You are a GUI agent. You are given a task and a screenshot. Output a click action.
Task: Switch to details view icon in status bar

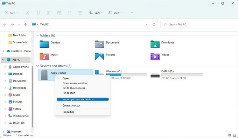(230, 135)
